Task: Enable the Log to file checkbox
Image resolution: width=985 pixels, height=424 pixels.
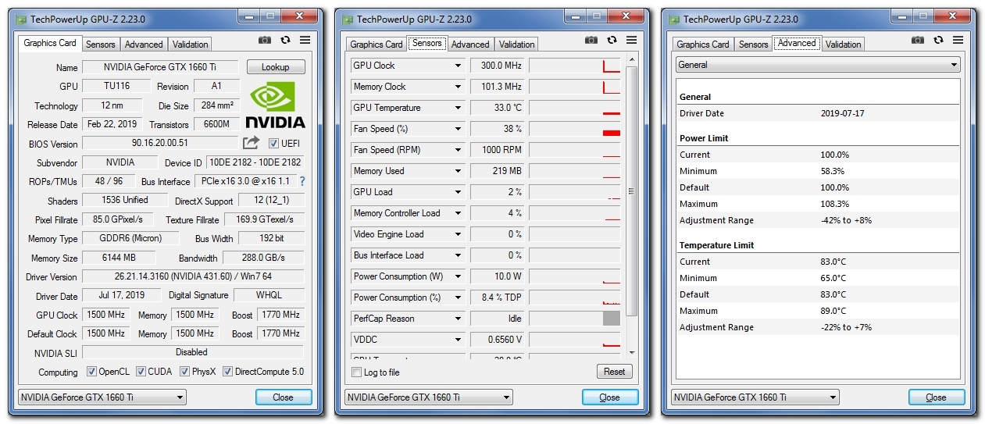Action: click(x=357, y=372)
